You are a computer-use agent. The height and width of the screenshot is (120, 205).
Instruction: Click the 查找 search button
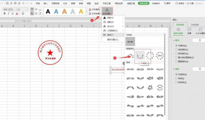coord(167,3)
